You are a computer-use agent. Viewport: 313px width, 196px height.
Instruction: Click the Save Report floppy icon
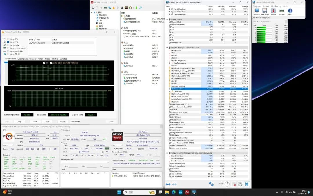tap(265, 11)
